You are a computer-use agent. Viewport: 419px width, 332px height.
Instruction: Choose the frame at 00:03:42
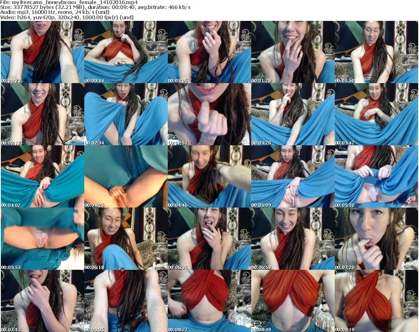[x=376, y=114]
